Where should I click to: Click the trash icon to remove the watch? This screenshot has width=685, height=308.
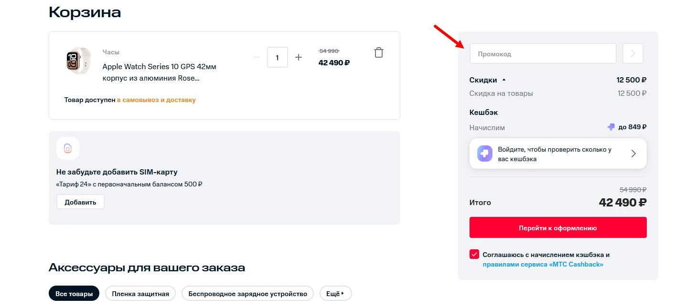(x=378, y=52)
